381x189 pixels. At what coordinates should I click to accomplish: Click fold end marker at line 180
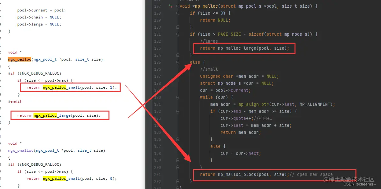[x=178, y=27]
